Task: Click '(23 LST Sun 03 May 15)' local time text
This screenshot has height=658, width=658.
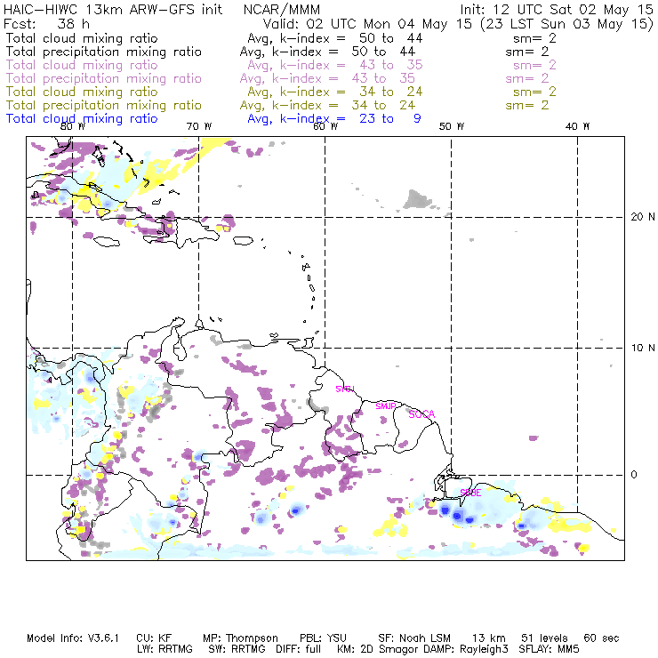Action: click(566, 24)
